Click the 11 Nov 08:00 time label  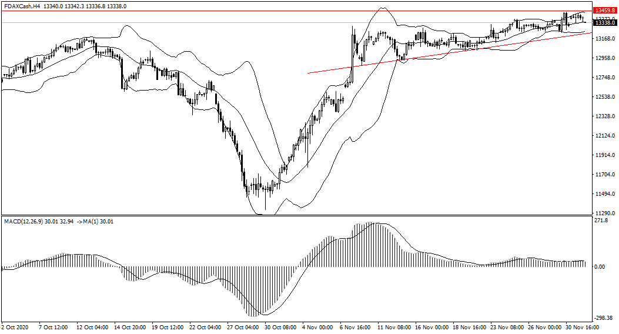393,326
